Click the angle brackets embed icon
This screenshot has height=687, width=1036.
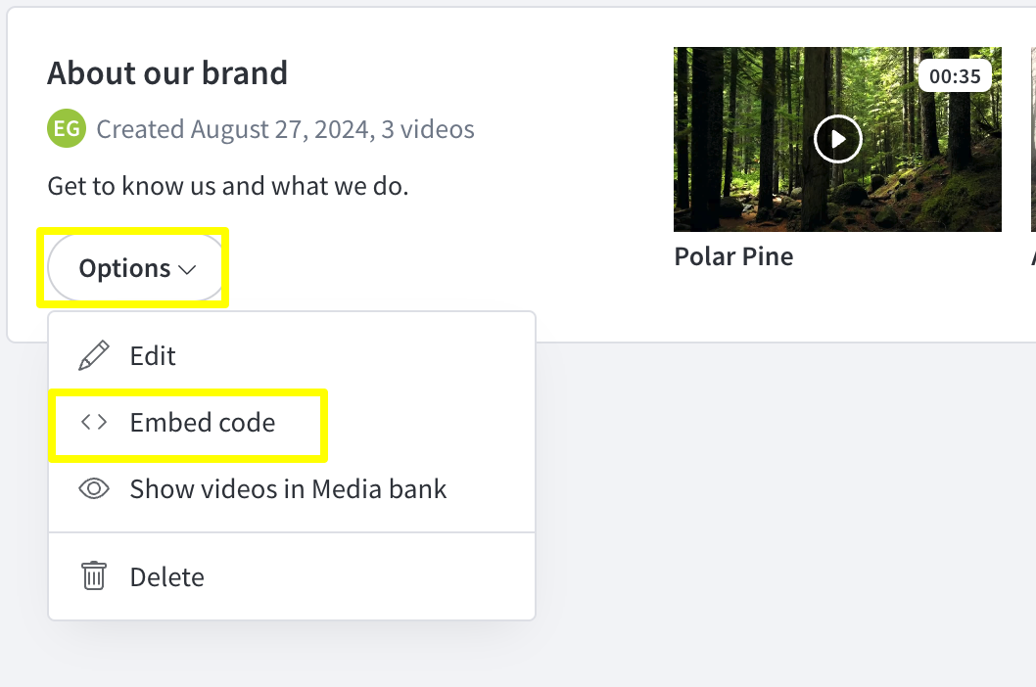[94, 422]
